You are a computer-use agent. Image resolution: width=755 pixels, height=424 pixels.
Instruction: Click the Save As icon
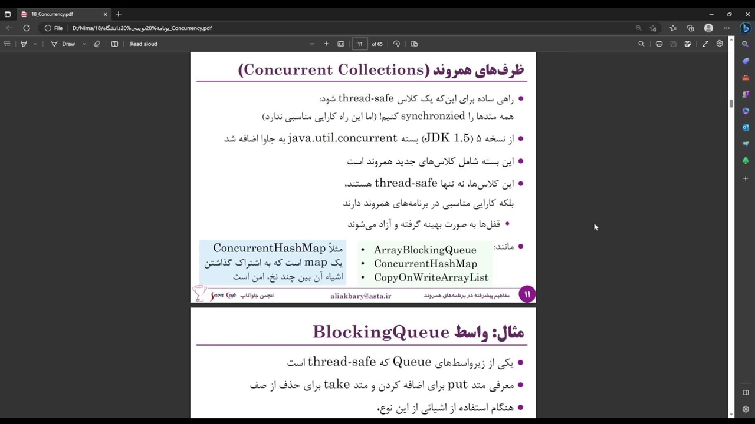(x=688, y=44)
